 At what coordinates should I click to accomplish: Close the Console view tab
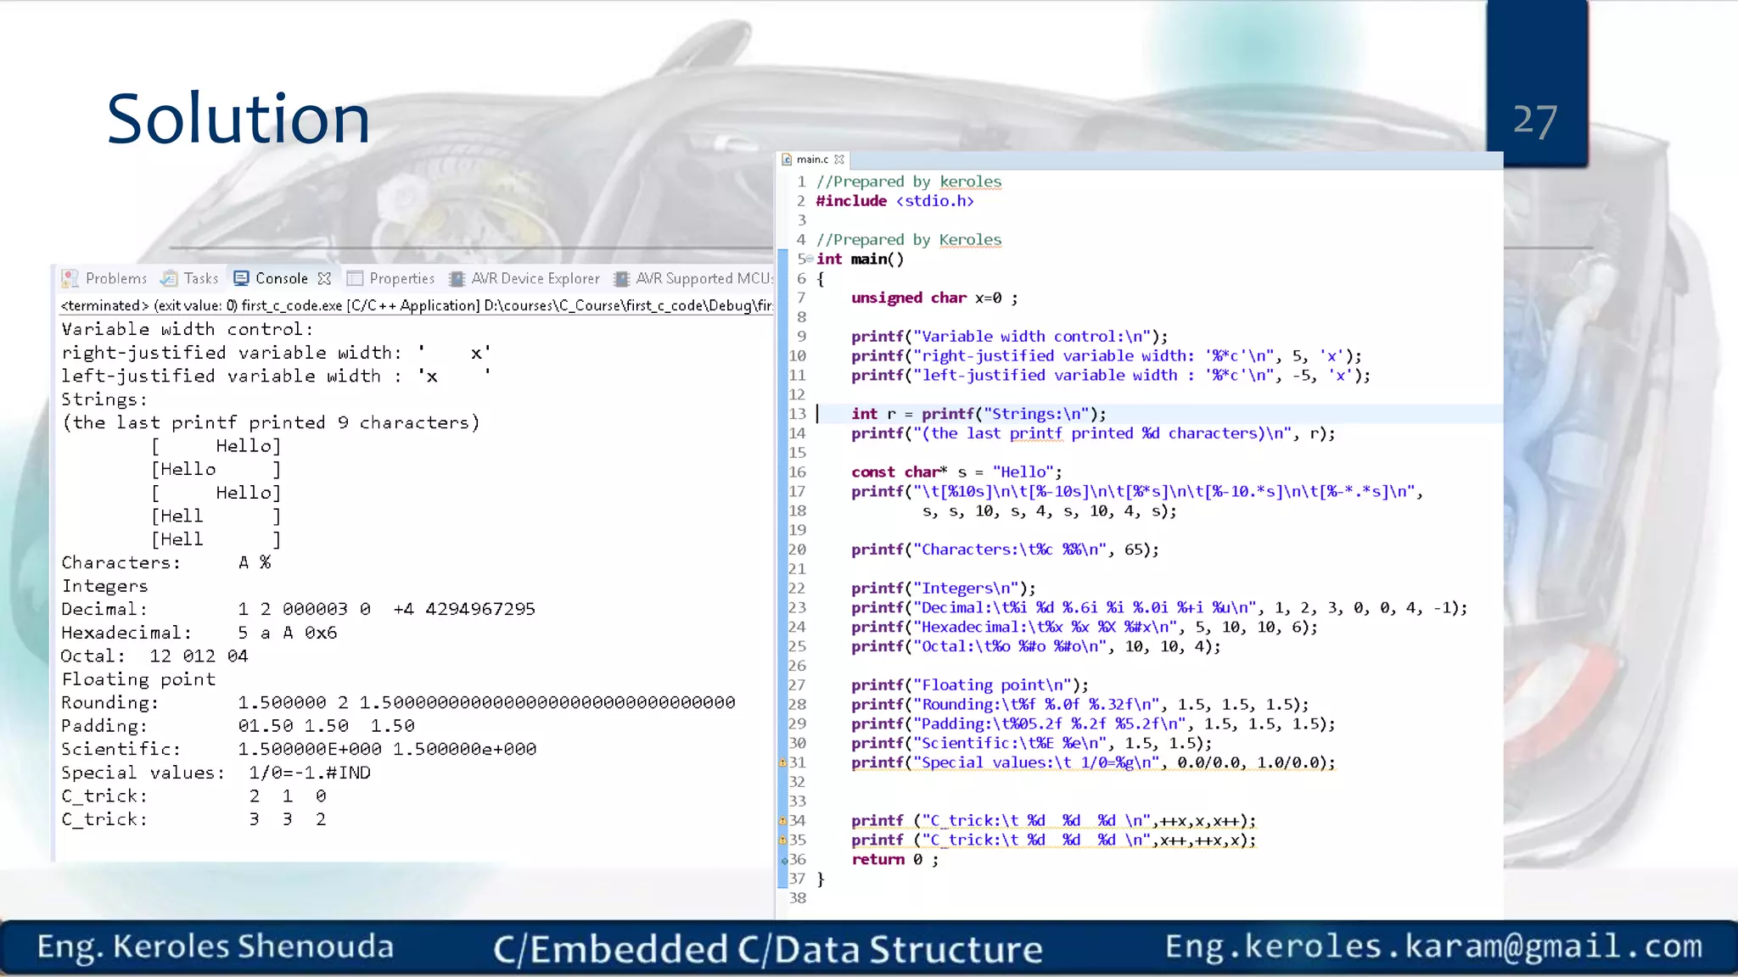(x=324, y=278)
